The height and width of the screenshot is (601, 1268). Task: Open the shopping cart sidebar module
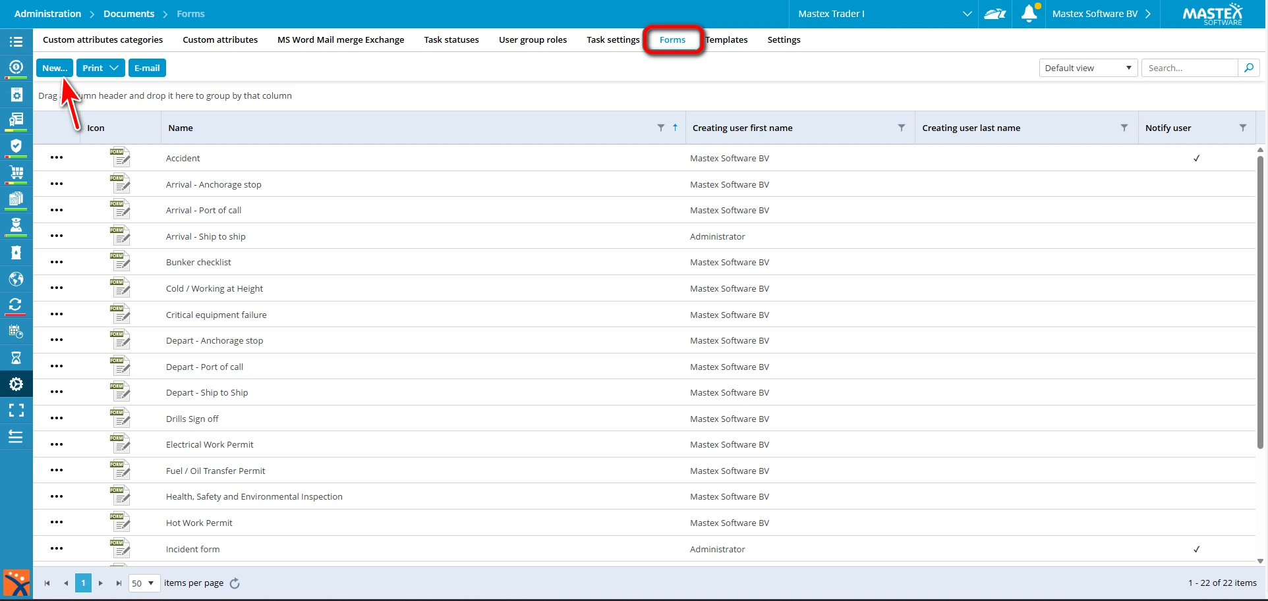pyautogui.click(x=16, y=173)
